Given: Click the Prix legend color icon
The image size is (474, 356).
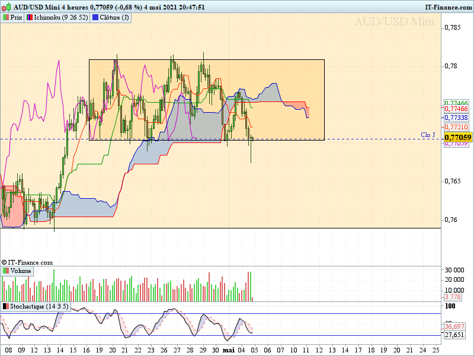Looking at the screenshot, I should pos(6,18).
